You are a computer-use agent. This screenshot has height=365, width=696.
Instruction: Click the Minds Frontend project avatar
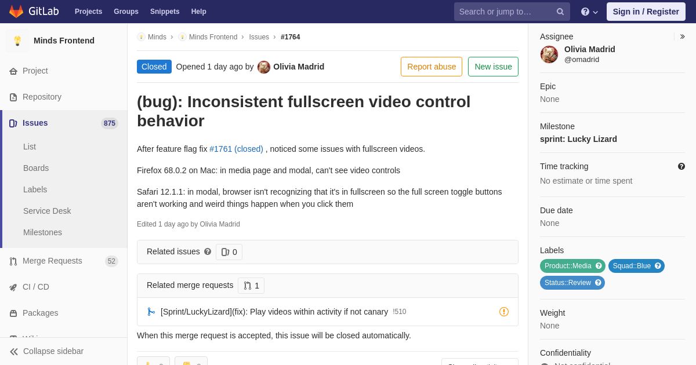17,41
